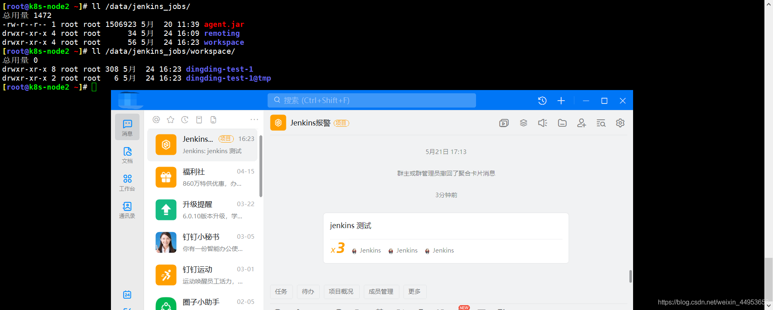The image size is (773, 310).
Task: Expand the 更多 button in chat
Action: tap(414, 292)
